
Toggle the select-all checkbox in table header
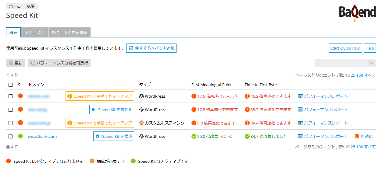[x=11, y=85]
